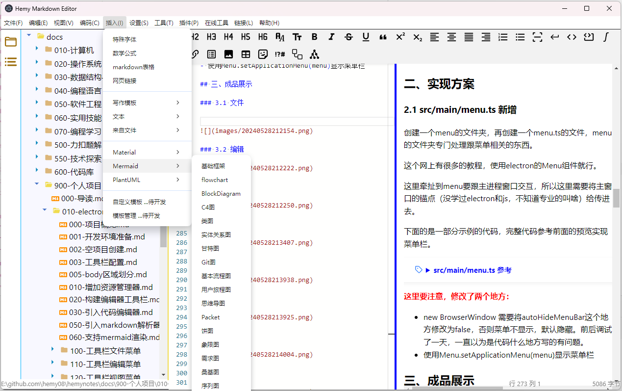Collapse the 900-个人项目 folder
Viewport: 622px width, 391px height.
pos(37,185)
